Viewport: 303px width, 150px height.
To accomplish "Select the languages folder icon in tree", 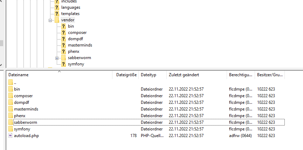I will [x=57, y=7].
